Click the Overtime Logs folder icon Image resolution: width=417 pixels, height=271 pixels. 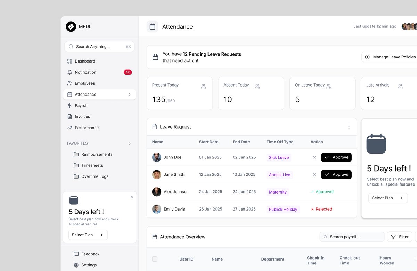(76, 176)
